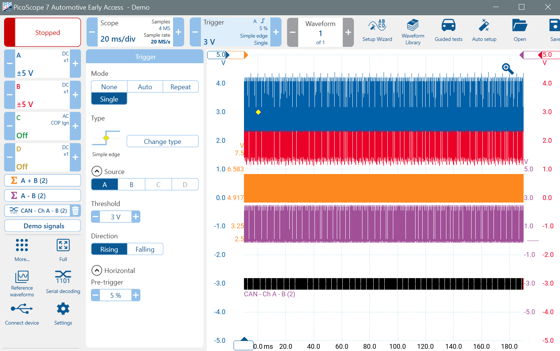
Task: Click Connect device USB icon
Action: click(22, 309)
